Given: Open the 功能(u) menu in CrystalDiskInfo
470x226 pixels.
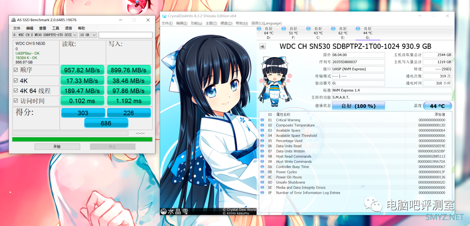Looking at the screenshot, I should (197, 24).
